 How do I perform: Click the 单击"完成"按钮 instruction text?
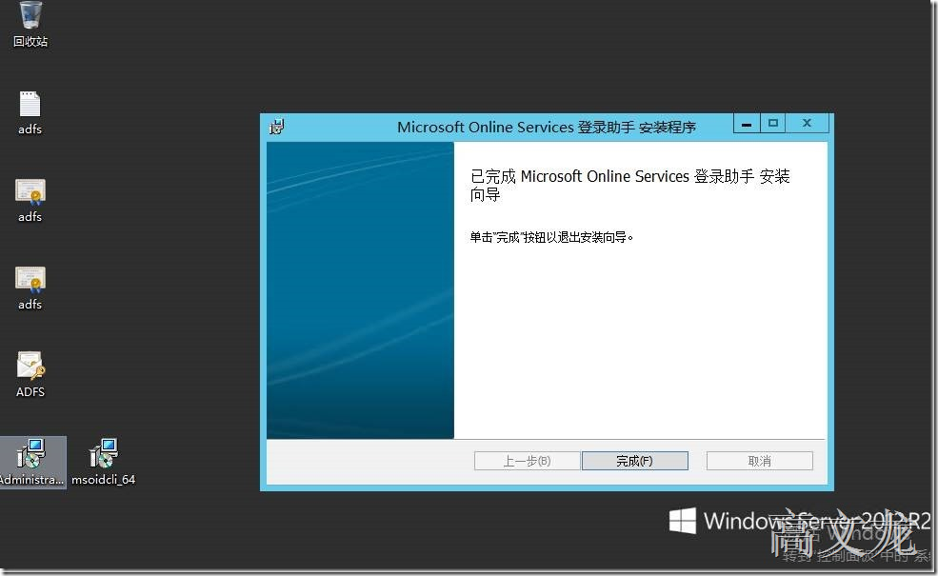551,237
